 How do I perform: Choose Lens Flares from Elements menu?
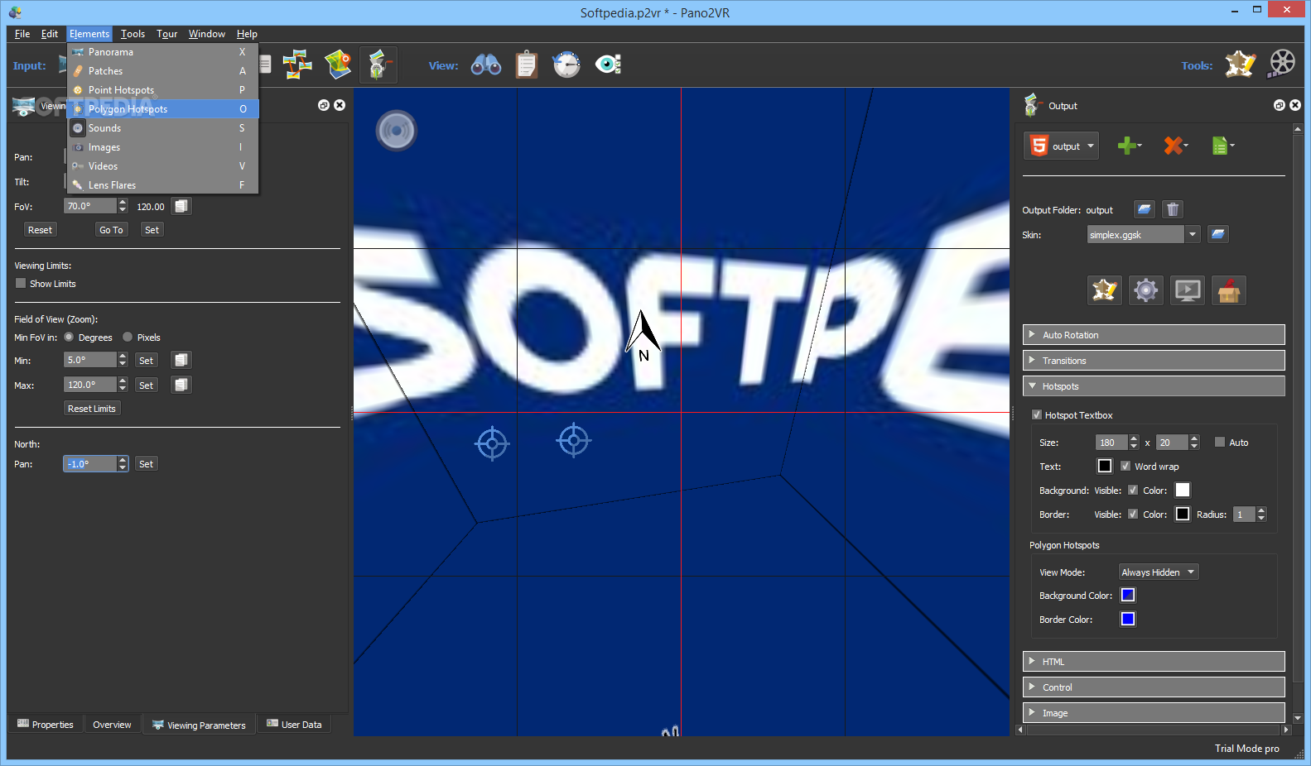pyautogui.click(x=163, y=184)
